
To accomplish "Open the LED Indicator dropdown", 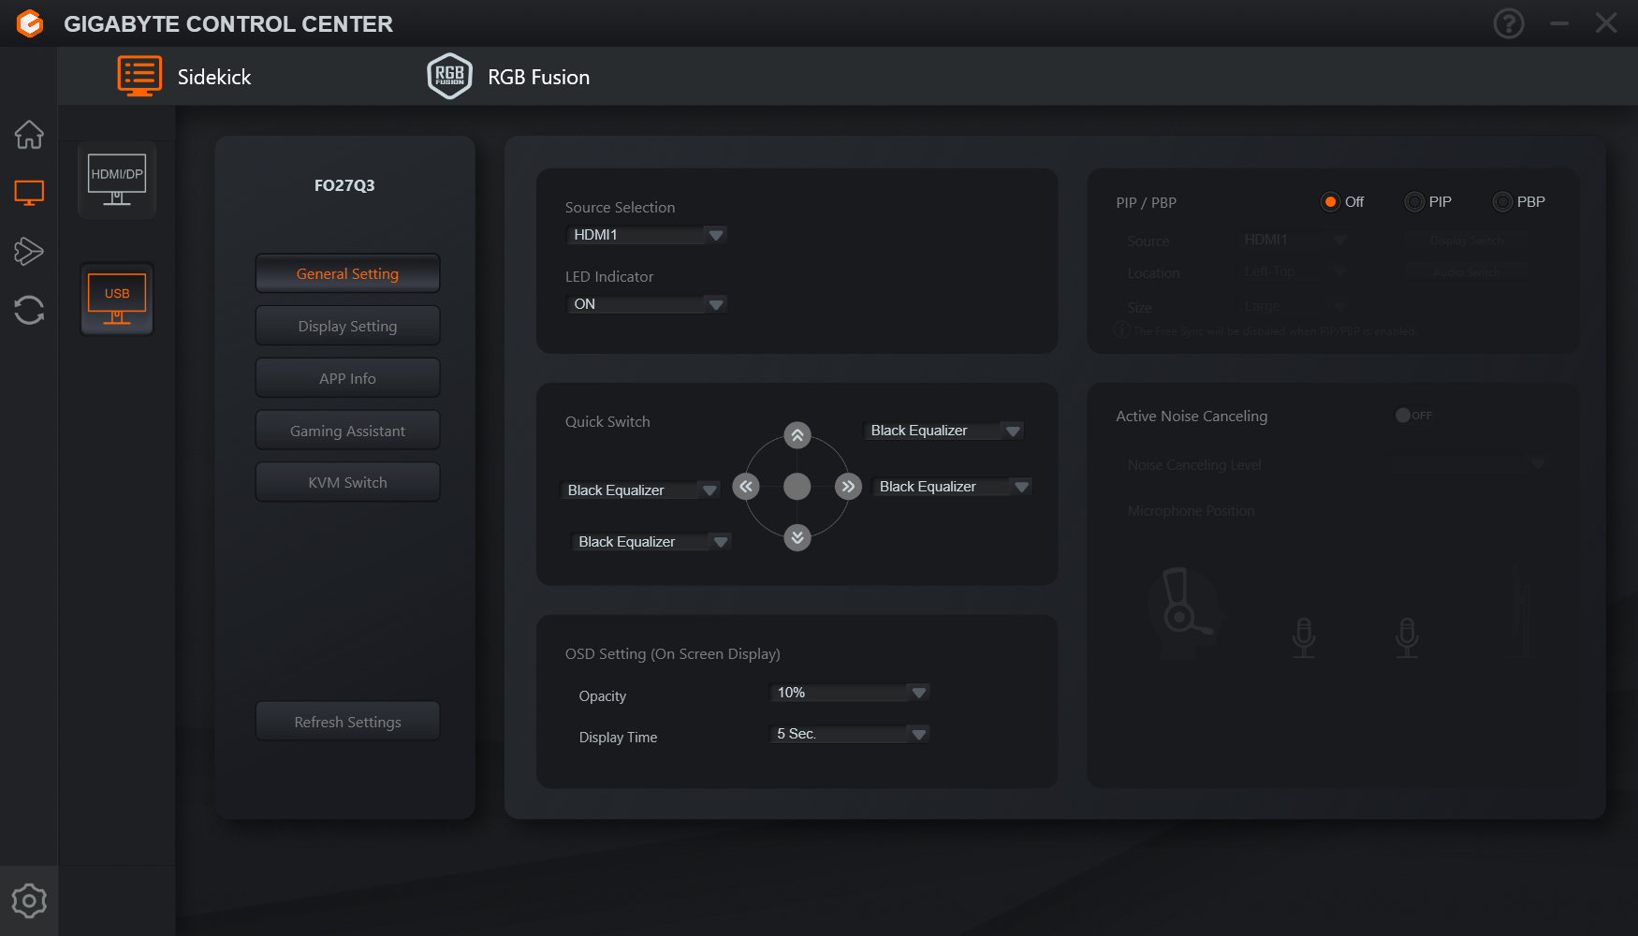I will [647, 304].
